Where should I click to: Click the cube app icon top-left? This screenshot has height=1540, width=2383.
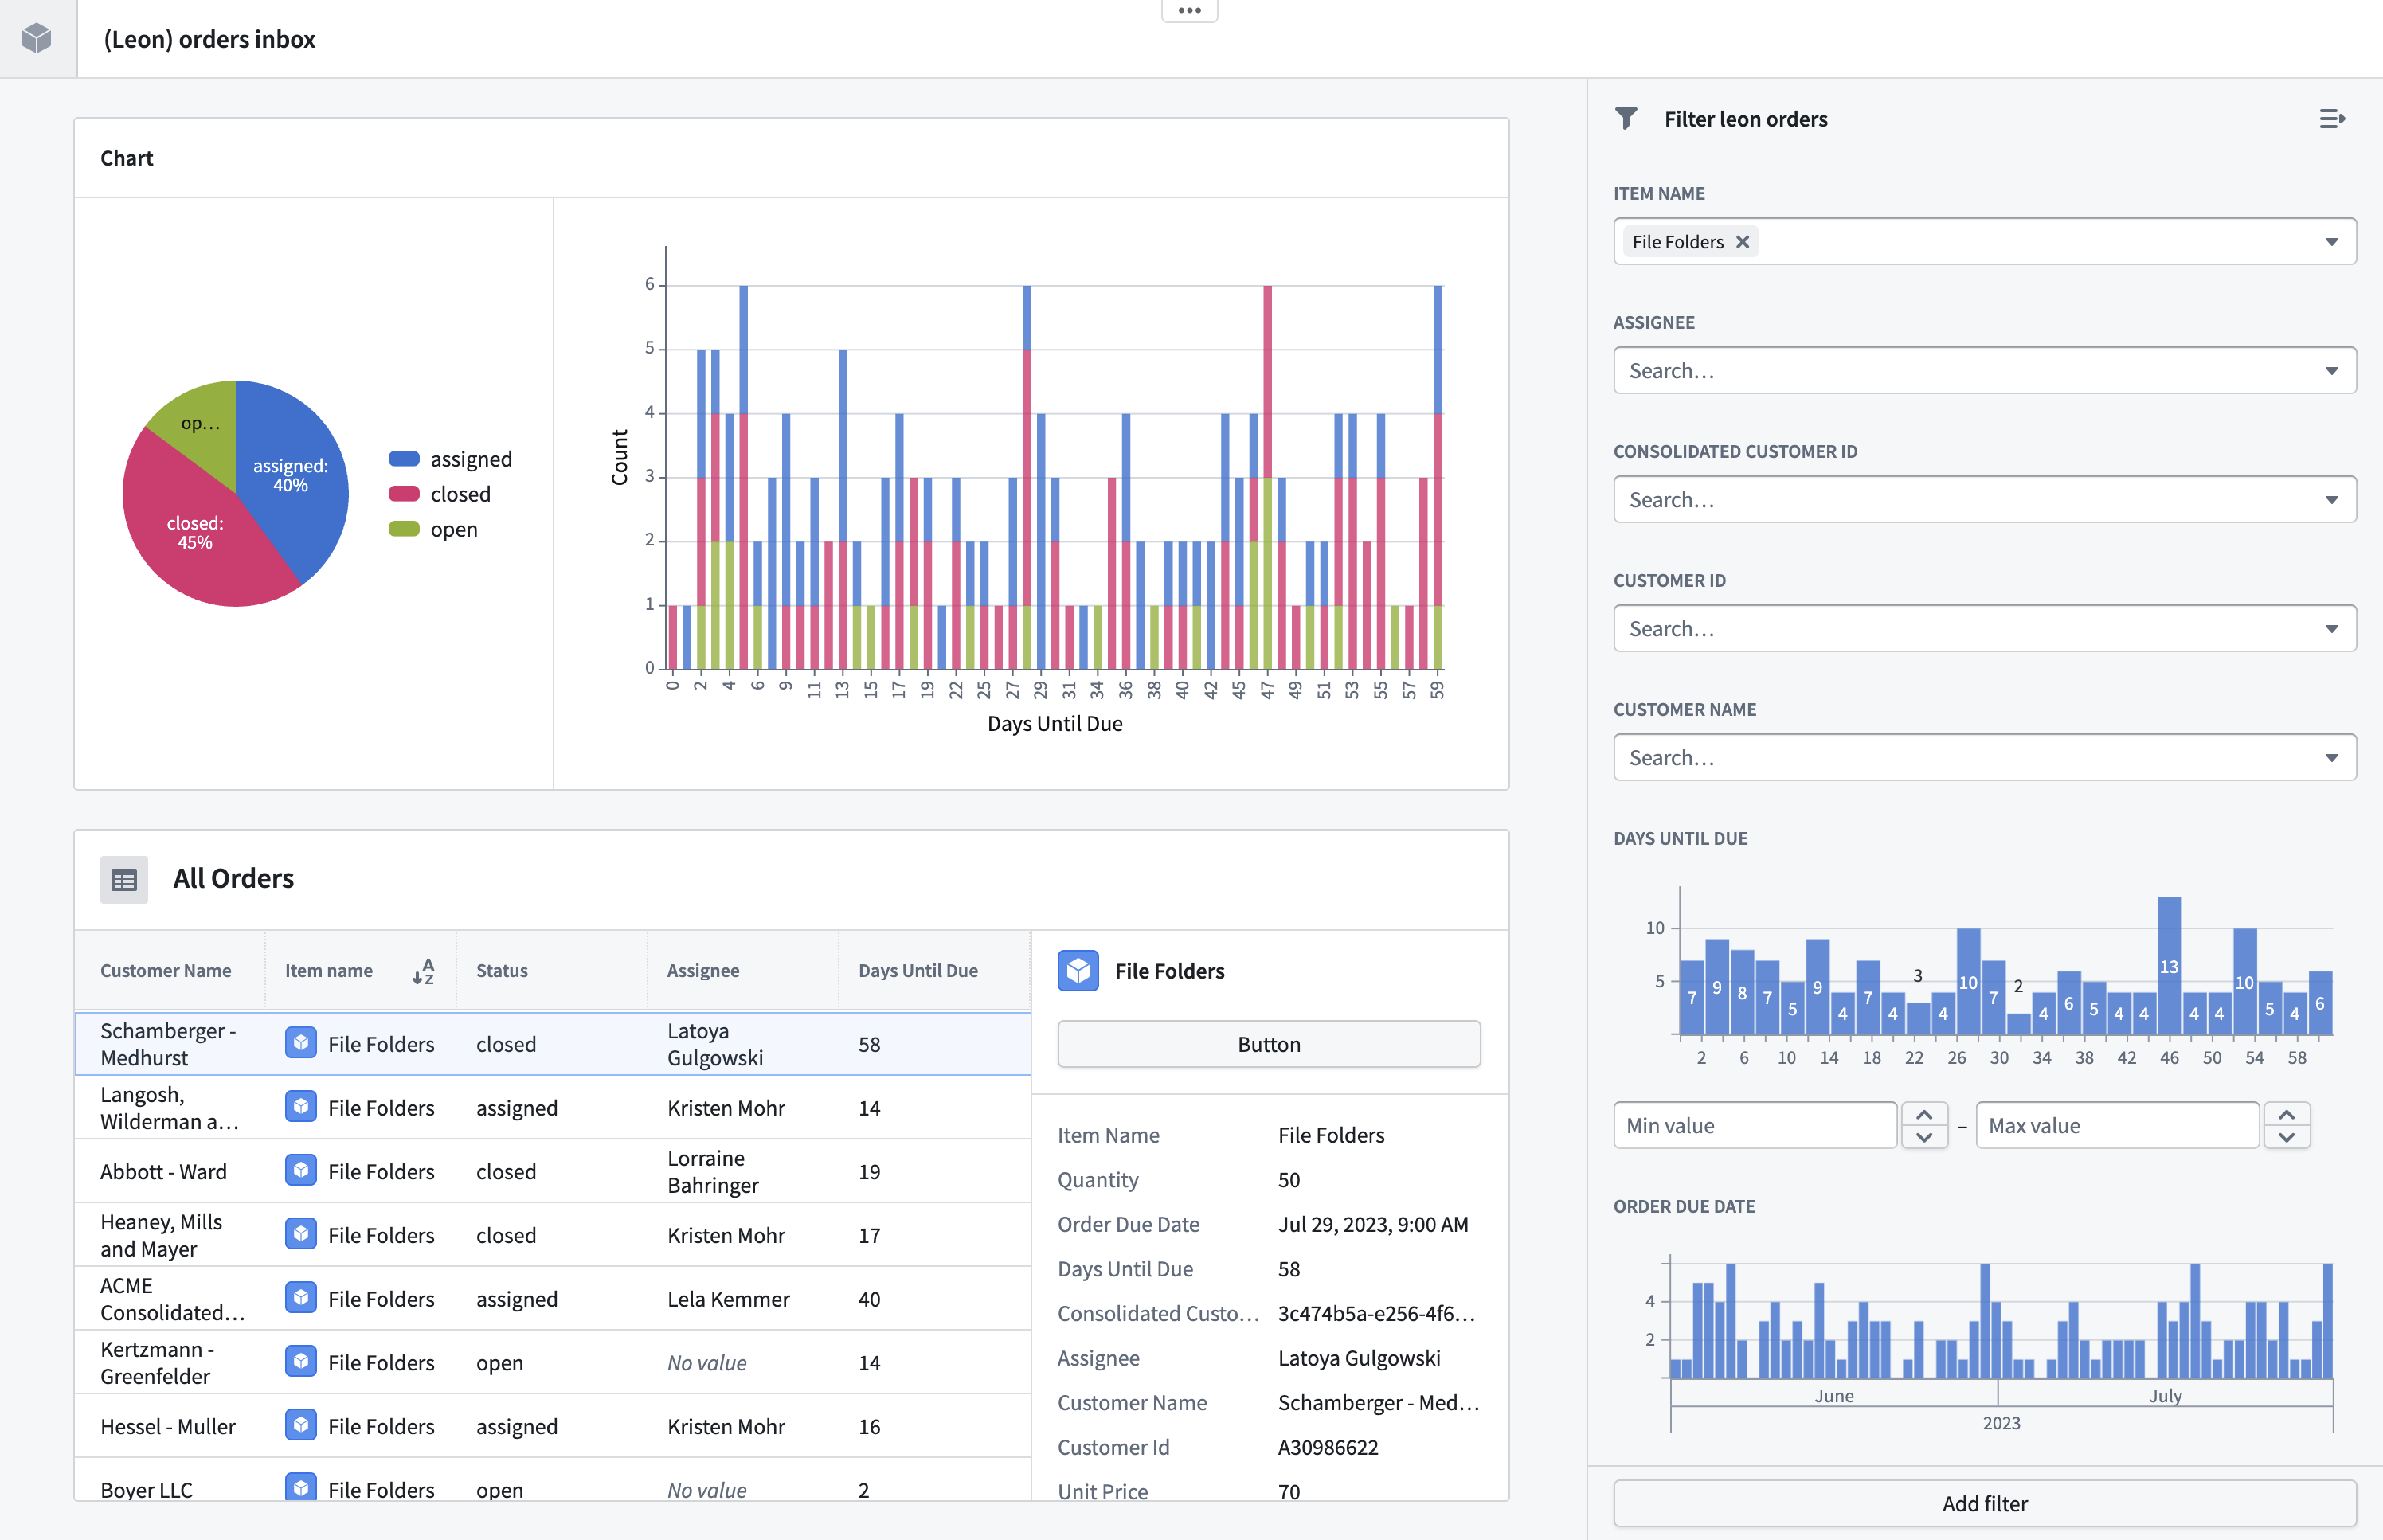click(37, 38)
